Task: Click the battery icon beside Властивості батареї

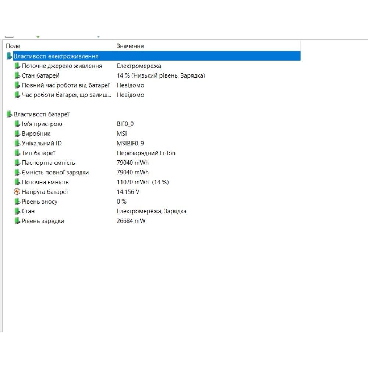Action: pos(9,114)
